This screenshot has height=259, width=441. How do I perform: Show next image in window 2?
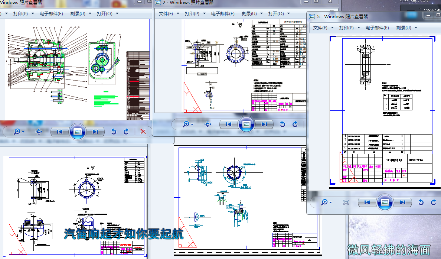point(264,124)
